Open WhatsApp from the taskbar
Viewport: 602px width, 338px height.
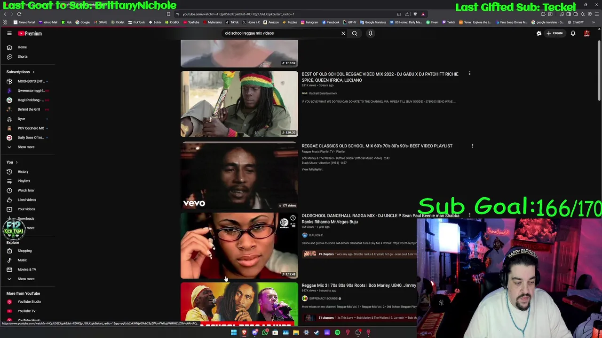(x=265, y=332)
